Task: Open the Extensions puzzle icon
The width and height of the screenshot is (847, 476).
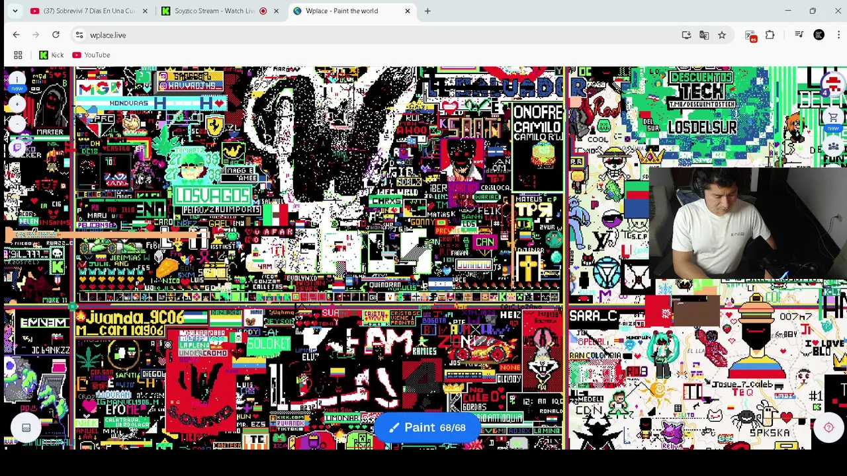Action: [x=770, y=35]
